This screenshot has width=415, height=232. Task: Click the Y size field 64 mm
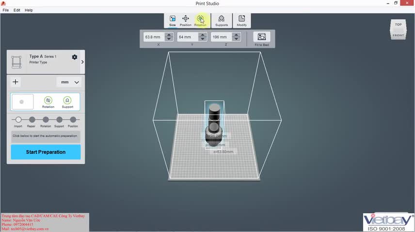tap(188, 37)
